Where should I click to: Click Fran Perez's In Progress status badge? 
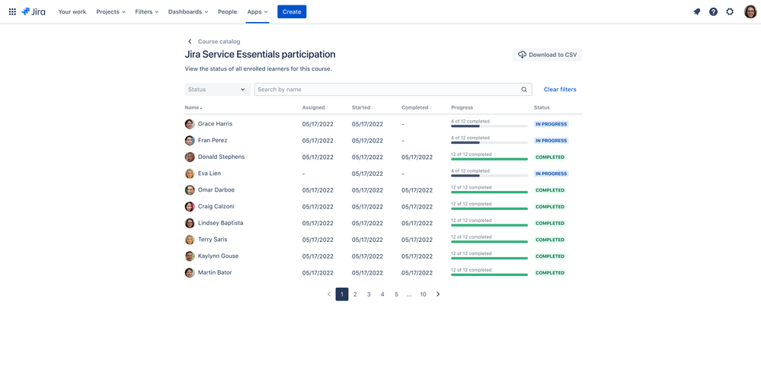[551, 141]
